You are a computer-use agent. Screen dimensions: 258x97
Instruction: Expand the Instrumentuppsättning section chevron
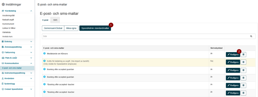[x=31, y=73]
